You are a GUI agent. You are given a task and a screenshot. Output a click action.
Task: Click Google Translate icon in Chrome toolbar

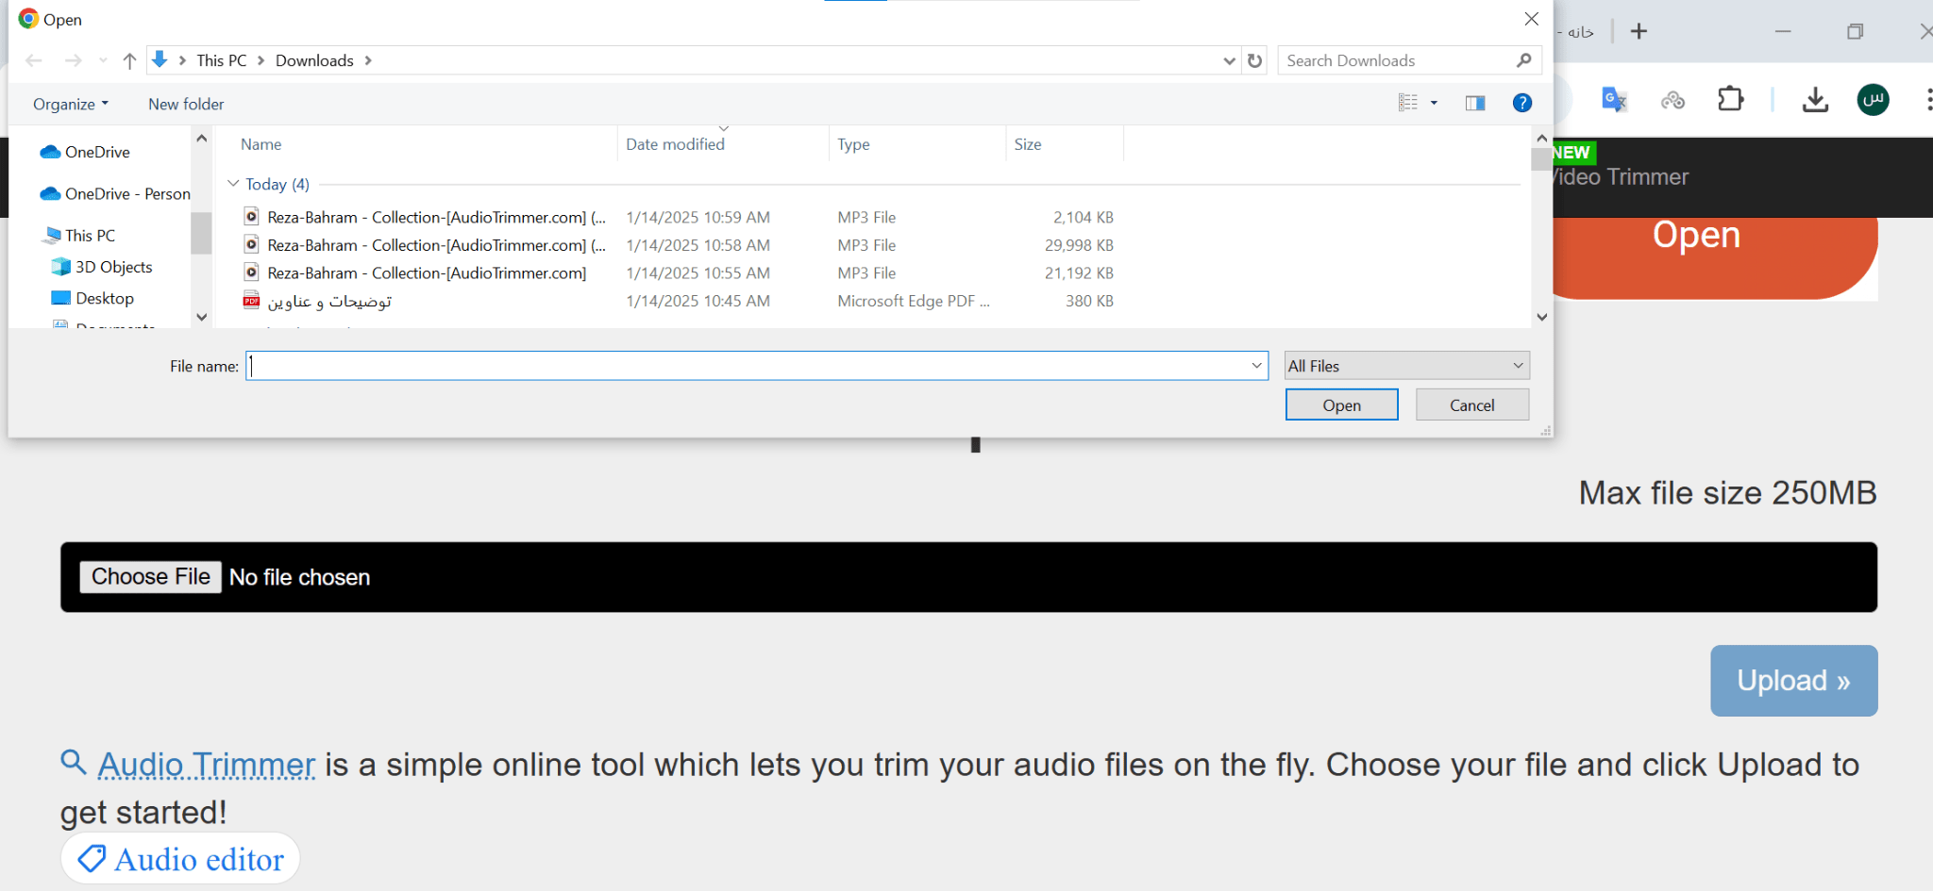point(1614,99)
